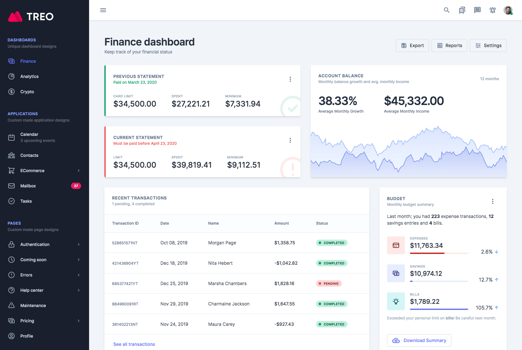Viewport: 522px width, 350px height.
Task: Expand the Pricing sidebar group
Action: pos(44,321)
